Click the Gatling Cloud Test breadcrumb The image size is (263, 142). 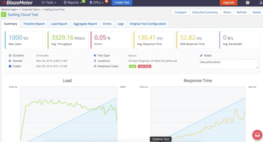click(54, 9)
